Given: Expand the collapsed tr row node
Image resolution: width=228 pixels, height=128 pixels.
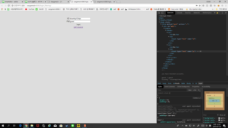Looking at the screenshot, I should [167, 58].
